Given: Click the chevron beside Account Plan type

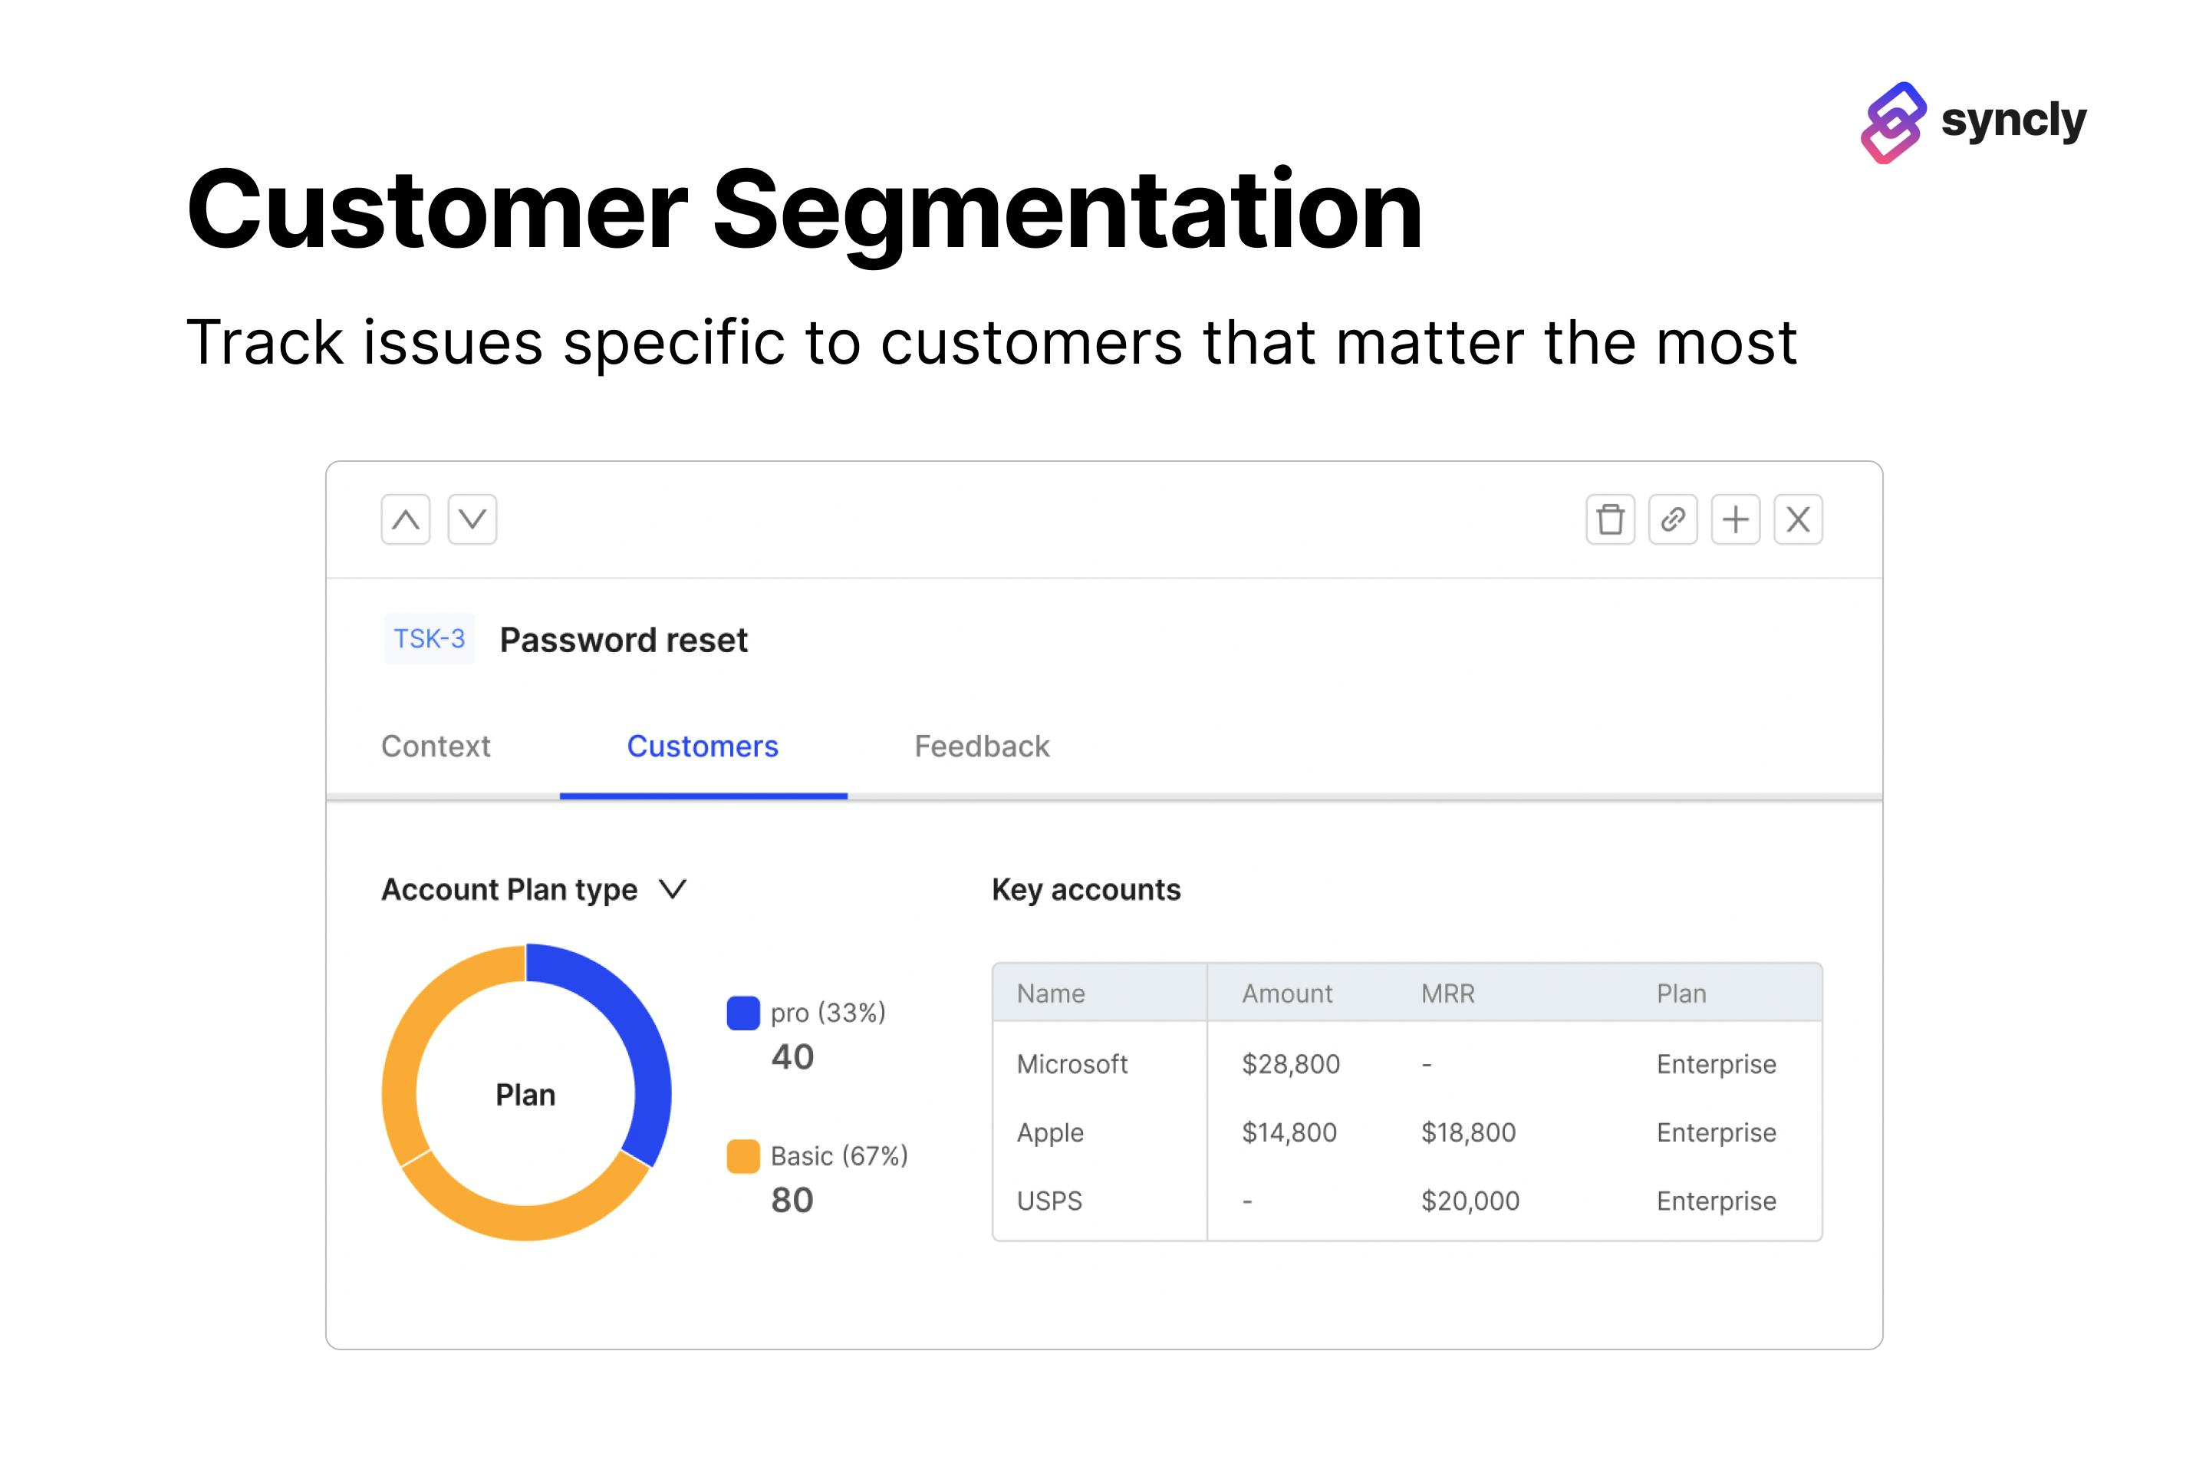Looking at the screenshot, I should (x=673, y=888).
